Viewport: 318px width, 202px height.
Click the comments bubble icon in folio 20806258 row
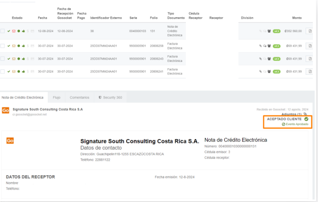pos(264,46)
